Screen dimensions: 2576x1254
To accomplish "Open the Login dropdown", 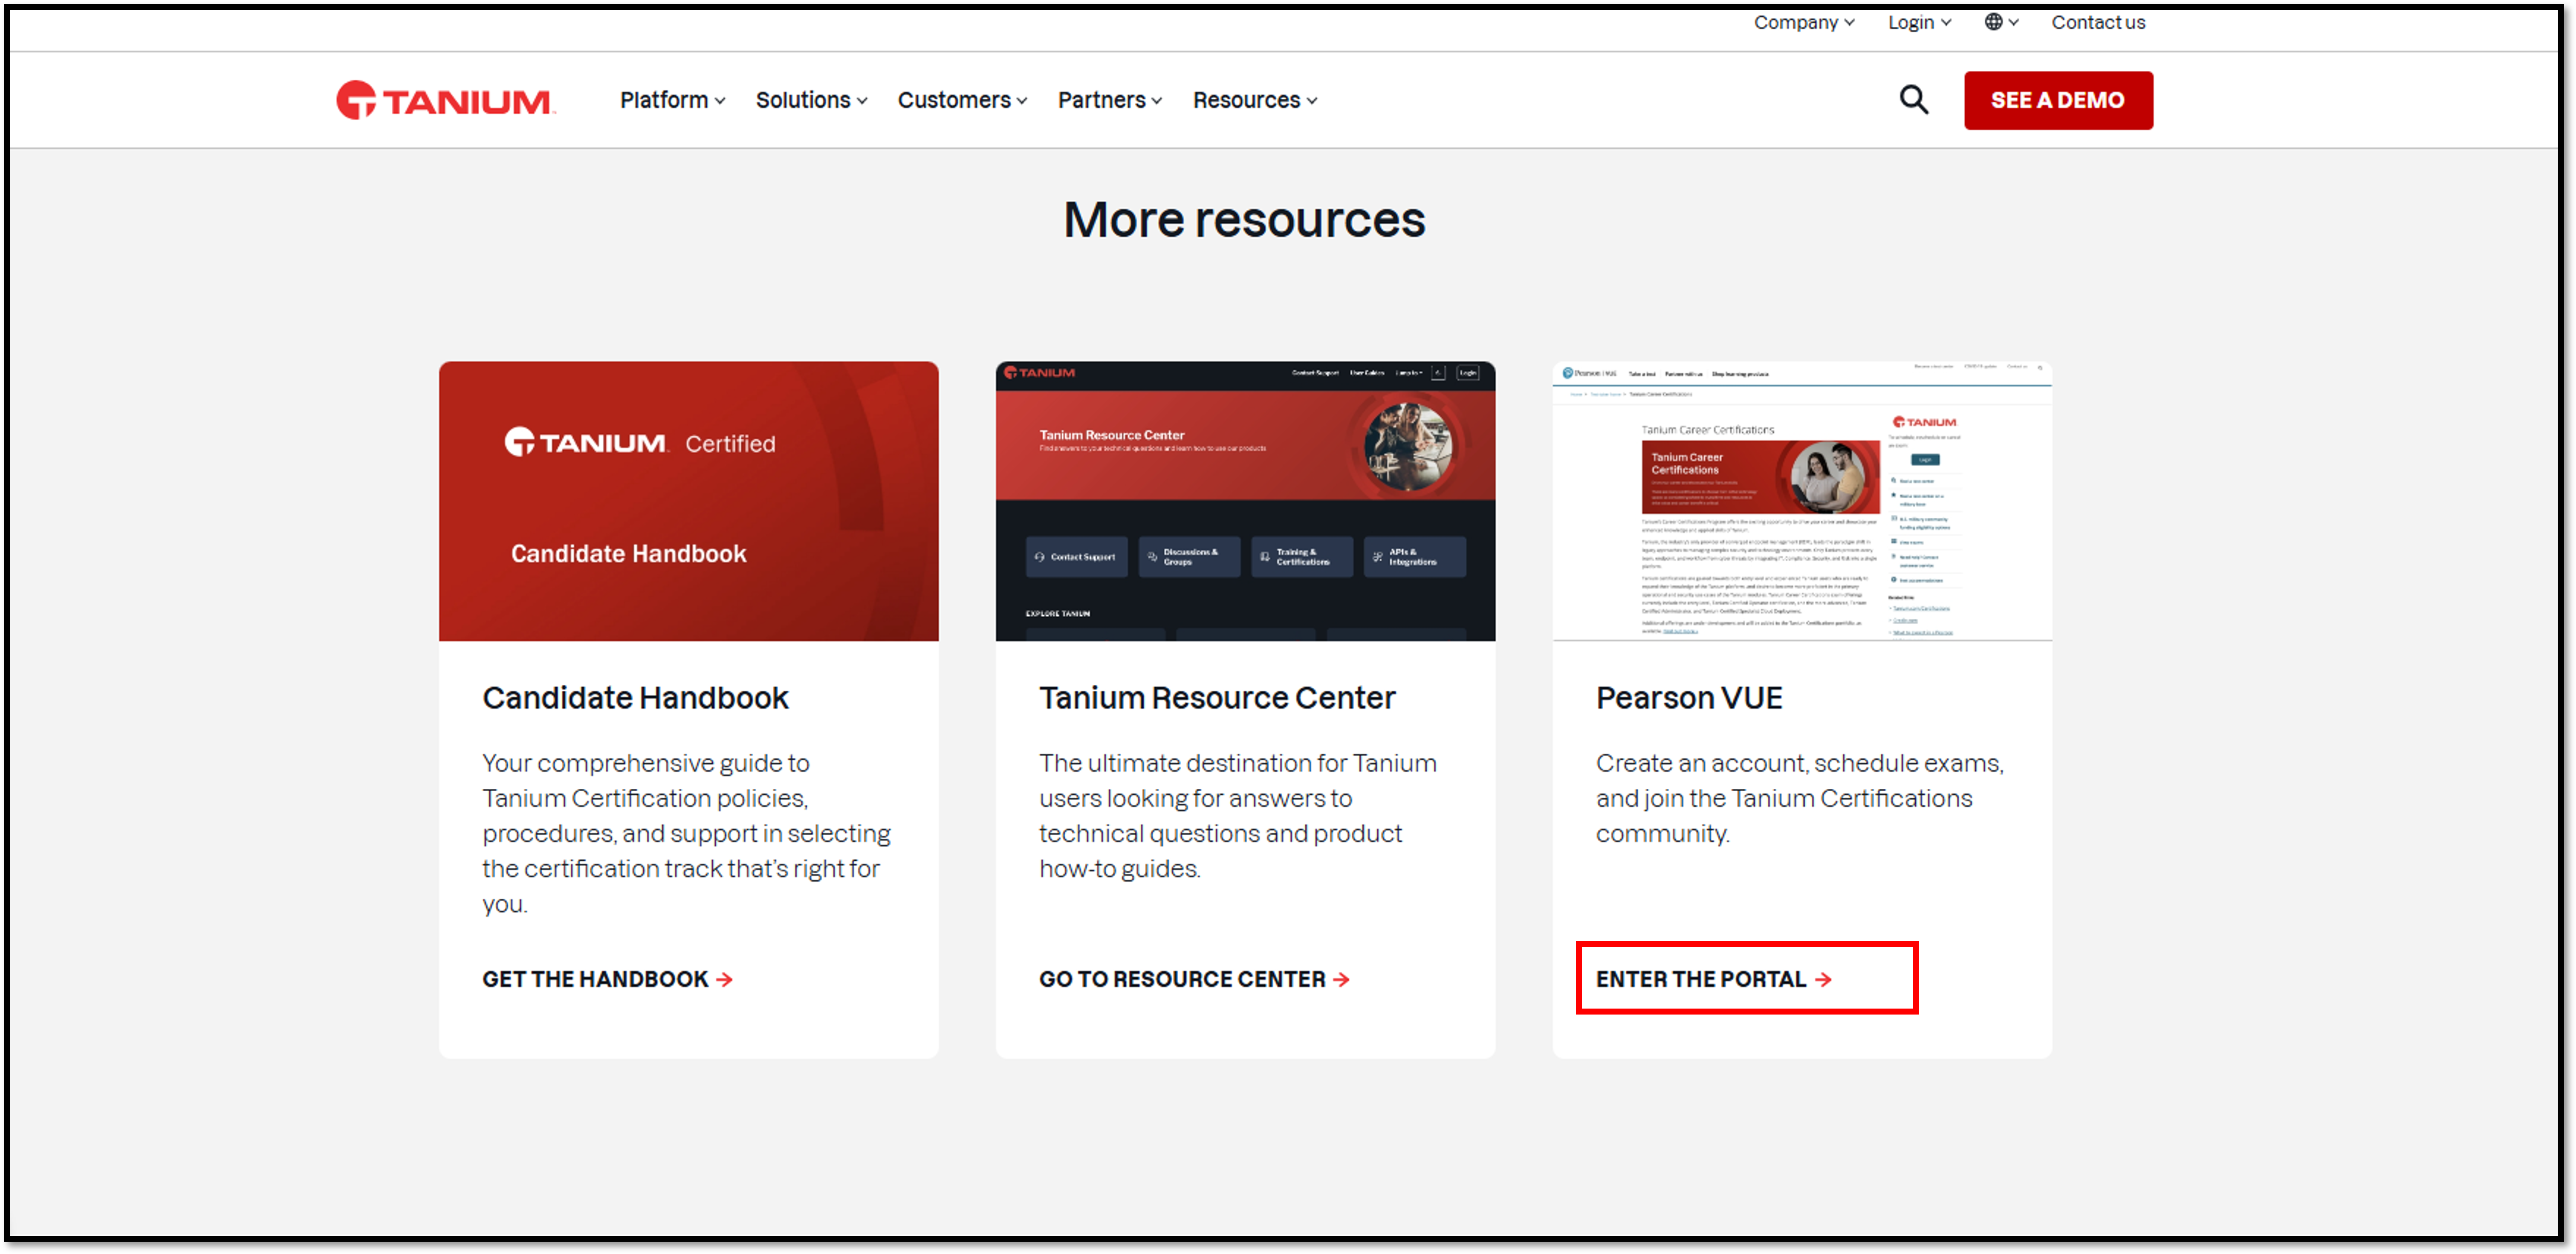I will (x=1919, y=22).
